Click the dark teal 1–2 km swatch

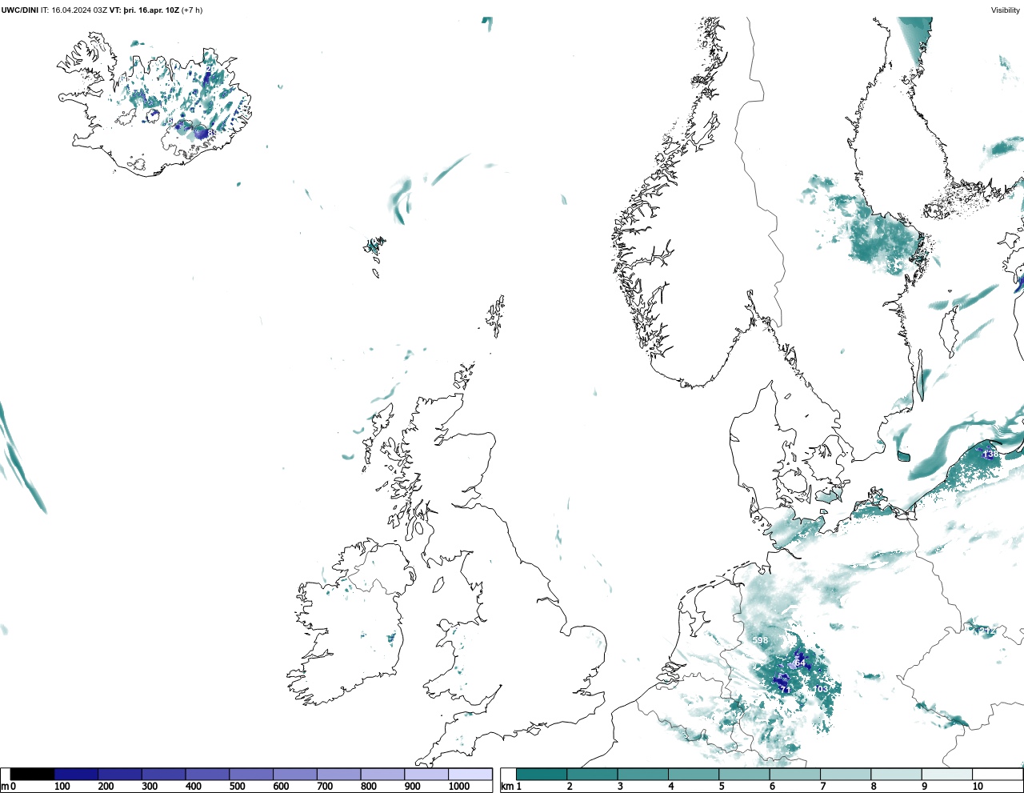click(x=542, y=775)
